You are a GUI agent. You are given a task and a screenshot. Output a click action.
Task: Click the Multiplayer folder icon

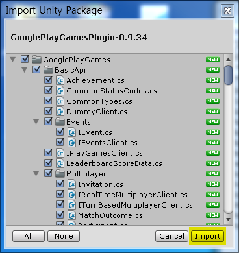pyautogui.click(x=60, y=174)
